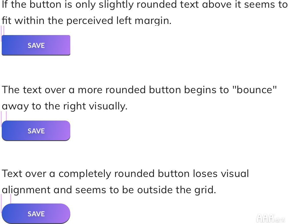Viewport: 288px width, 224px height.
Task: Click the slightly rounded top SAVE button
Action: [x=36, y=45]
